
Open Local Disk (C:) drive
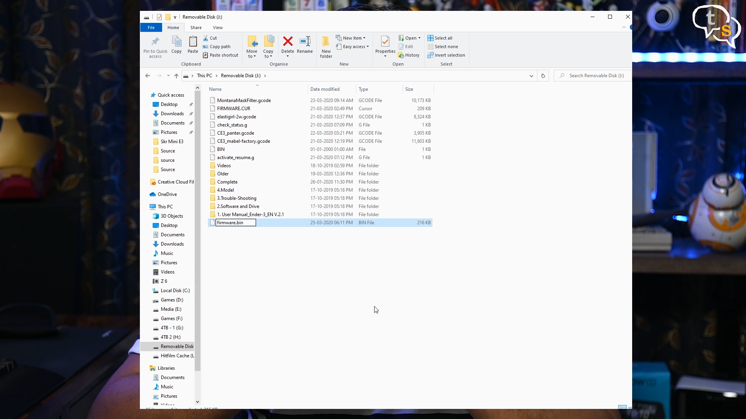tap(175, 291)
